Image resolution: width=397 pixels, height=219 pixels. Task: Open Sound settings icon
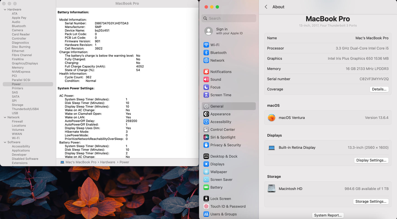206,79
